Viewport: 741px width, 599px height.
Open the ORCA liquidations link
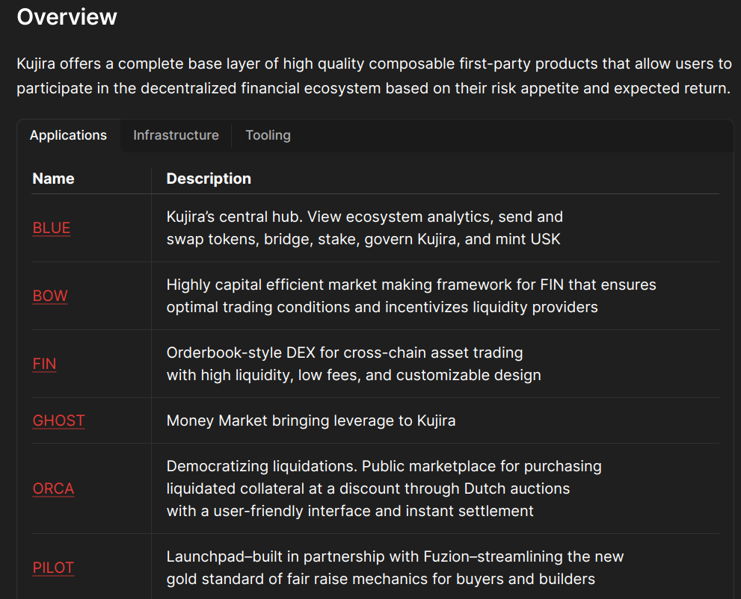point(53,488)
